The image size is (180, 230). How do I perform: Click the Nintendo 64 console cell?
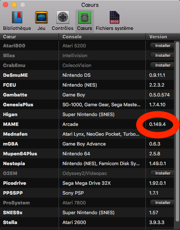tap(76, 154)
